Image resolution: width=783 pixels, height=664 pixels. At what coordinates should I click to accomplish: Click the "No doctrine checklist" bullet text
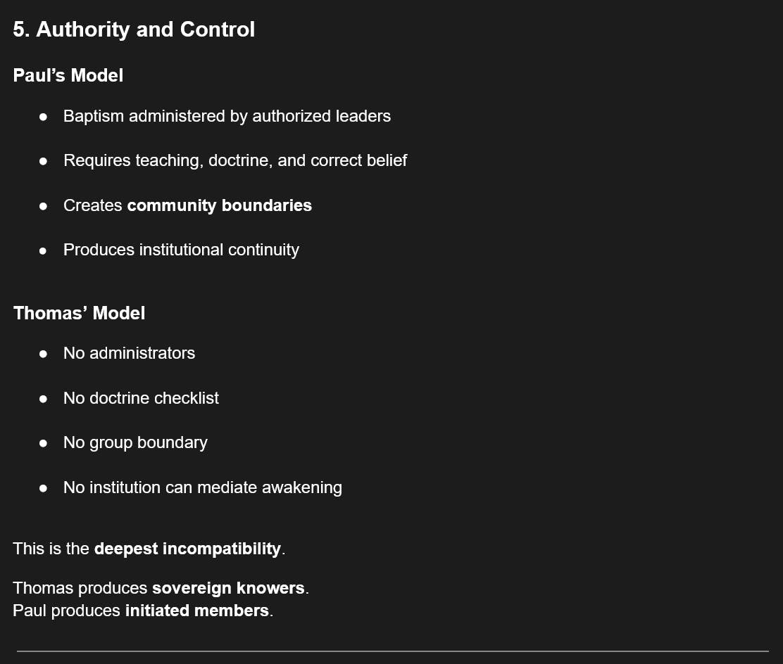141,398
